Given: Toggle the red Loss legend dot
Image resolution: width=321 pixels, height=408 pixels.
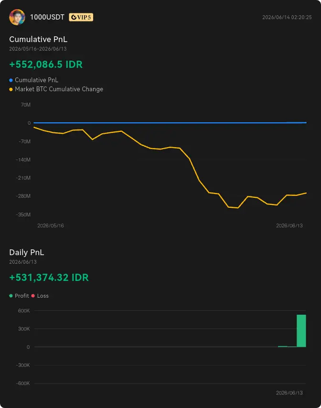Looking at the screenshot, I should click(33, 296).
